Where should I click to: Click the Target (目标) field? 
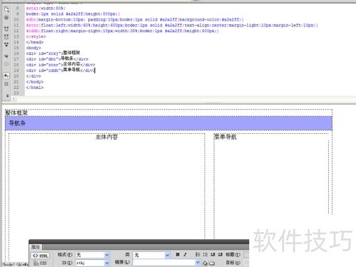pos(246,263)
